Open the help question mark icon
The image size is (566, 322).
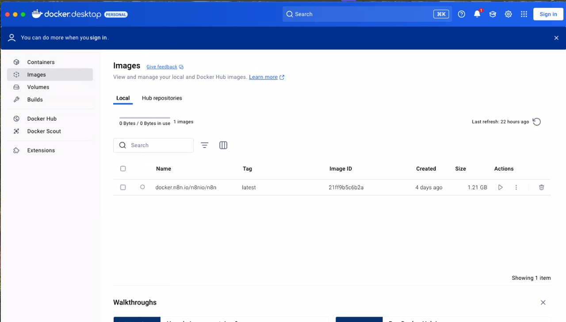pos(462,14)
